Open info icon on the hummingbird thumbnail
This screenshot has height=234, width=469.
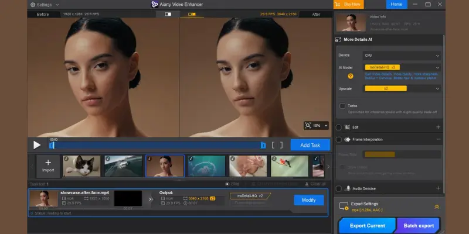click(x=274, y=159)
